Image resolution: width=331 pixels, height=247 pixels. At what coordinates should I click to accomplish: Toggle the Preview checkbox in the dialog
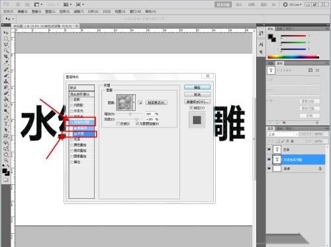[191, 108]
